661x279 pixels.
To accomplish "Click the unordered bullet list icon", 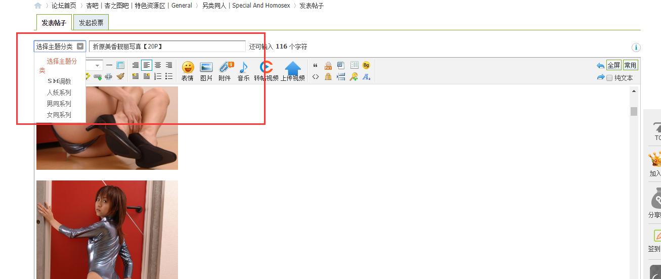I will click(x=169, y=76).
